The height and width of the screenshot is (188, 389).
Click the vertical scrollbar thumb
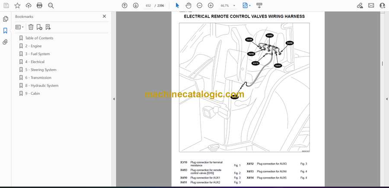383,64
